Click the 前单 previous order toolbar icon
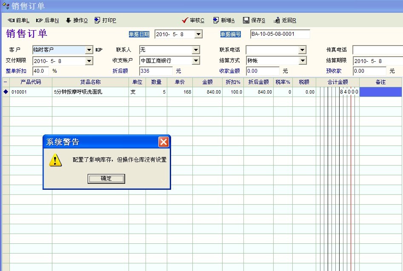The image size is (403, 271). point(11,20)
